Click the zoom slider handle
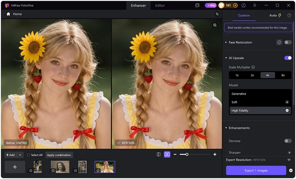The image size is (296, 179). pos(187,155)
